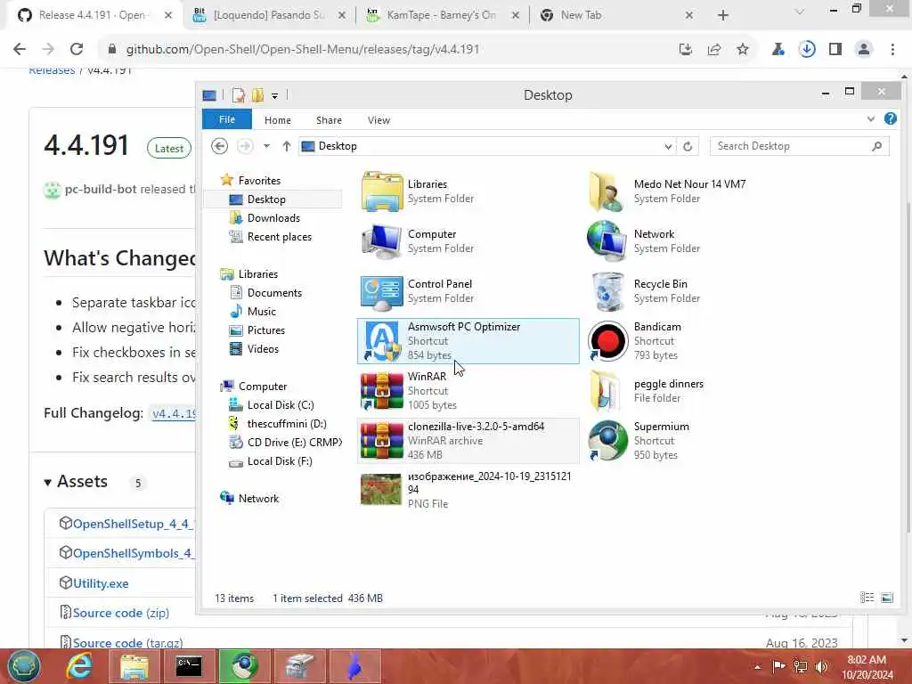Toggle the Chrome side panel icon
The width and height of the screenshot is (912, 684).
[x=835, y=50]
